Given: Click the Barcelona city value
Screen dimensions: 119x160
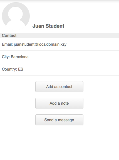Looking at the screenshot, I should click(x=20, y=57).
